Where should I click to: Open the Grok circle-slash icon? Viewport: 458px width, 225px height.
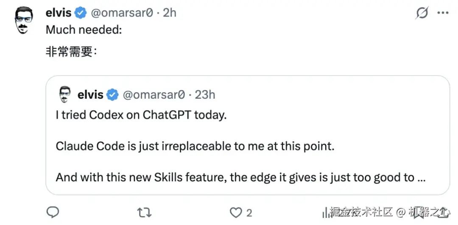point(422,14)
